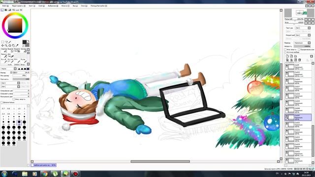Toggle Дополнительно checkbox in brush settings

point(2,102)
